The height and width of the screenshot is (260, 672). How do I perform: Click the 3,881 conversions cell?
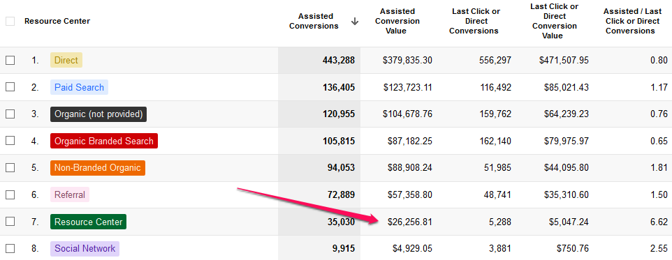tap(500, 248)
